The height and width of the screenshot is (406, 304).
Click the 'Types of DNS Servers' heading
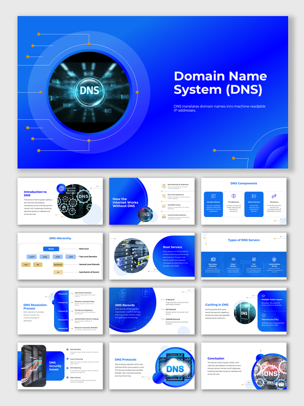click(244, 240)
